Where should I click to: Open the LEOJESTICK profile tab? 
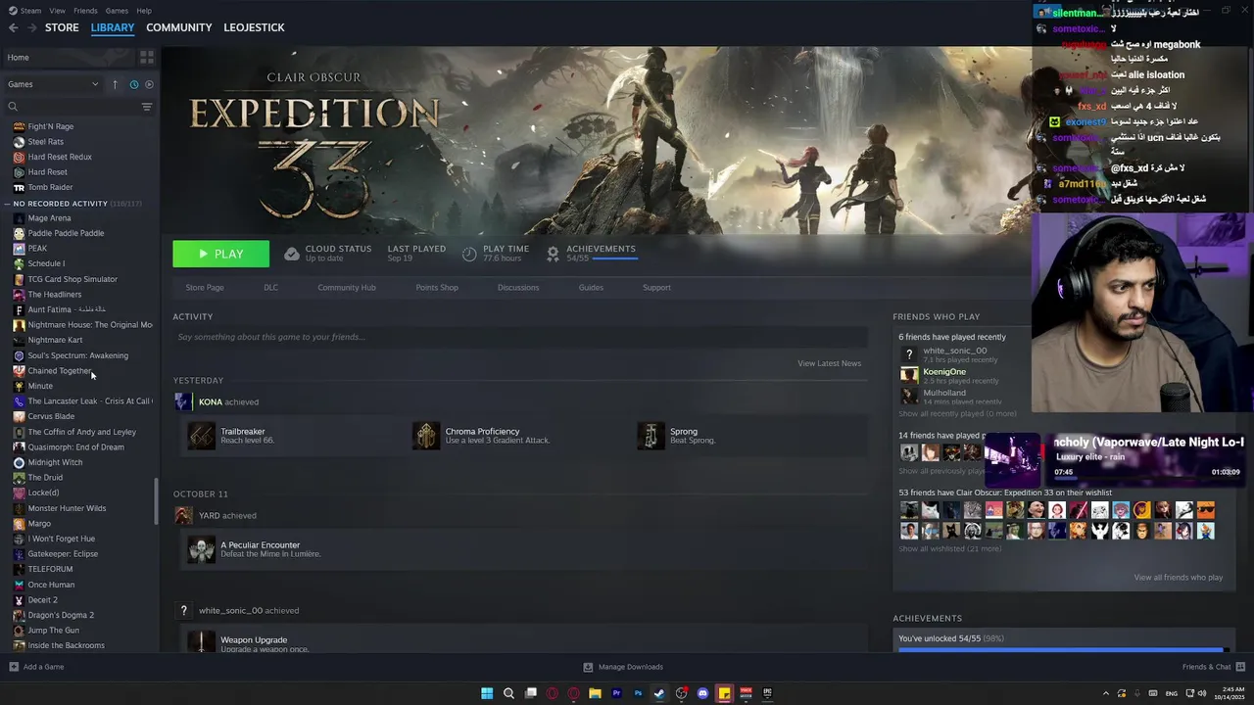(254, 27)
